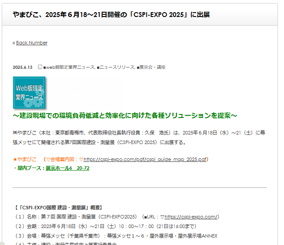Click the line (1)名称:第7回 国際 建設・測量展
Screen dimensions: 284x245
click(117, 217)
